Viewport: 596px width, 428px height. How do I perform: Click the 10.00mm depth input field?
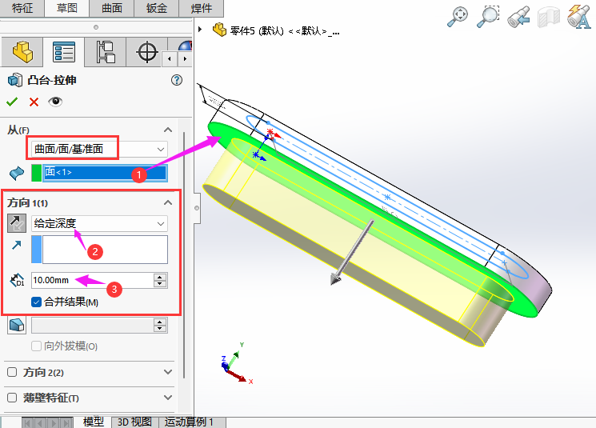pyautogui.click(x=92, y=280)
